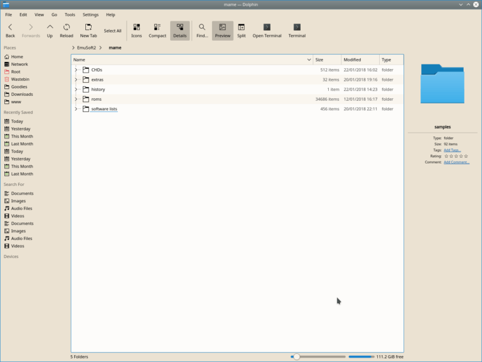482x362 pixels.
Task: Expand the software lists folder arrow
Action: coord(76,109)
